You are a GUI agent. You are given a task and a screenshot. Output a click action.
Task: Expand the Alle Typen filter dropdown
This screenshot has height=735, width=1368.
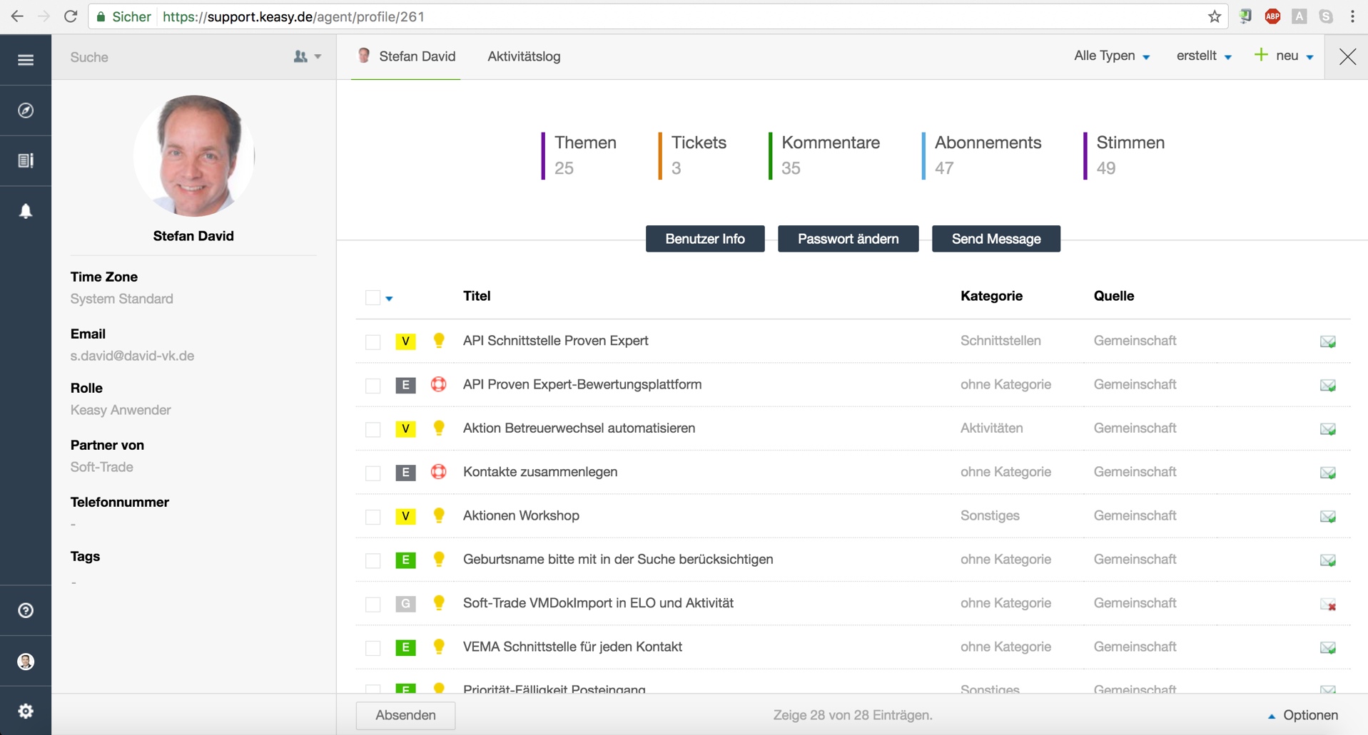coord(1111,56)
